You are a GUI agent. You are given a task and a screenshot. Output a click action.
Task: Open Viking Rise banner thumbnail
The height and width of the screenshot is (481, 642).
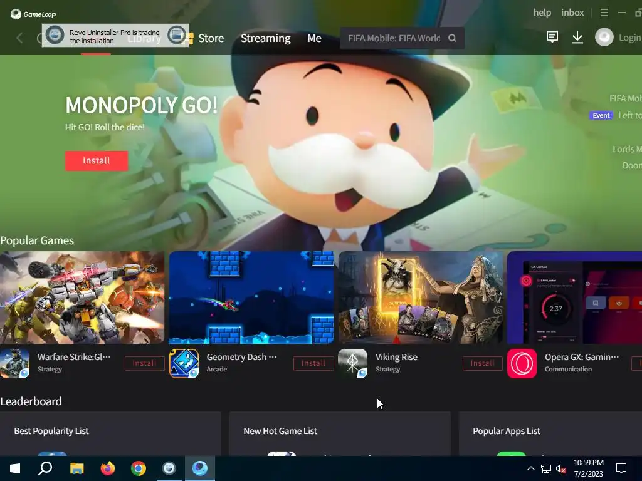[420, 297]
